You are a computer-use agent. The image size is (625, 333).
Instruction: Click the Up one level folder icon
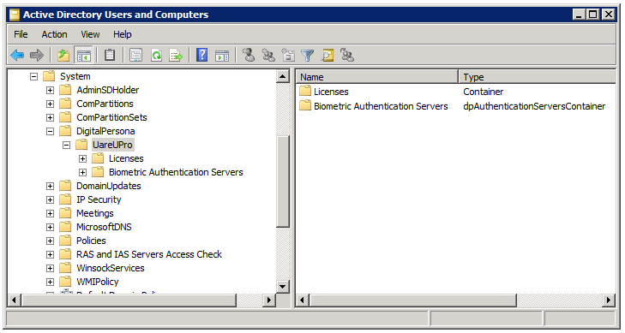point(63,56)
